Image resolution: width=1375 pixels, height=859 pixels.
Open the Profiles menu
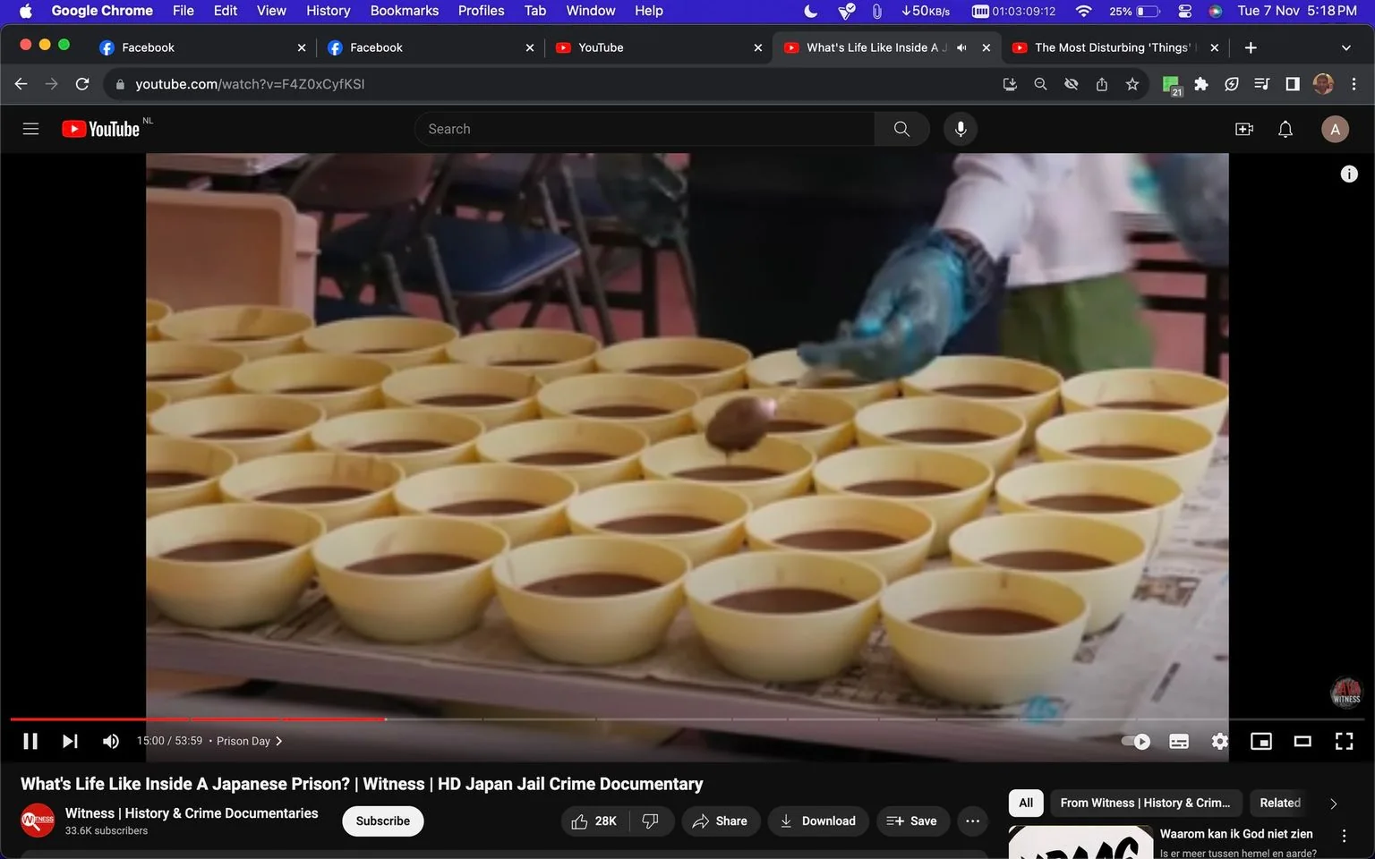(482, 11)
